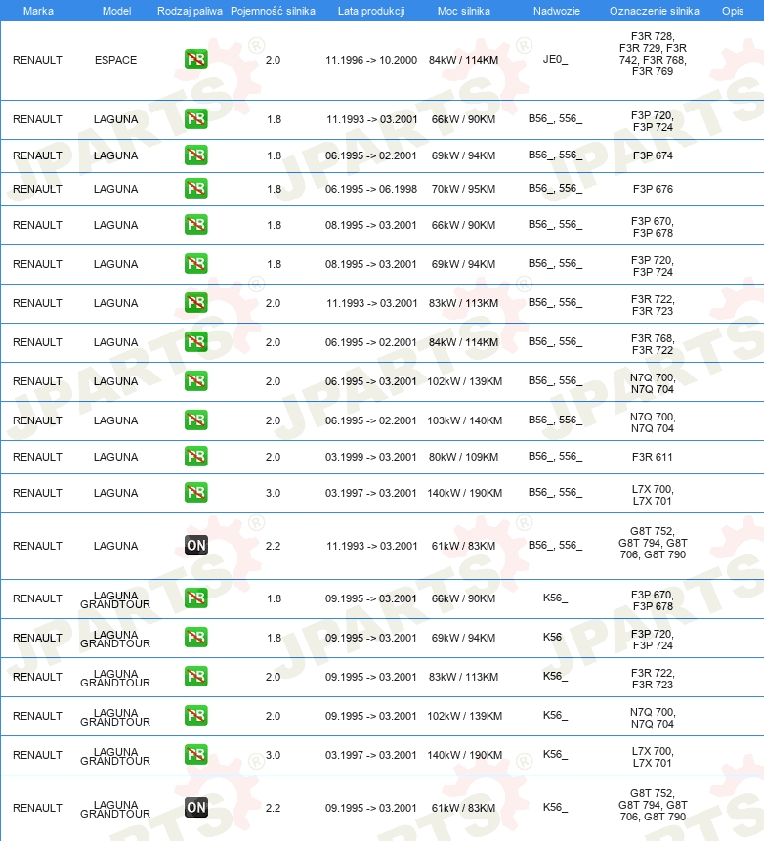Click the 06.1995 -> 06.1998 production dates
The image size is (764, 841).
coord(370,189)
